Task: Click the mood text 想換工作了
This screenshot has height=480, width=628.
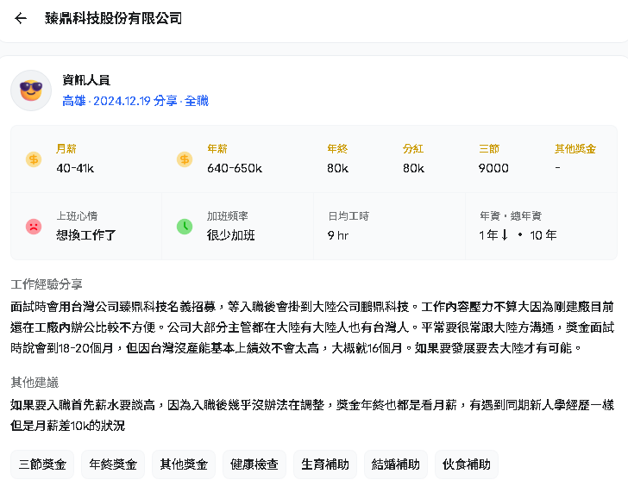Action: coord(86,235)
